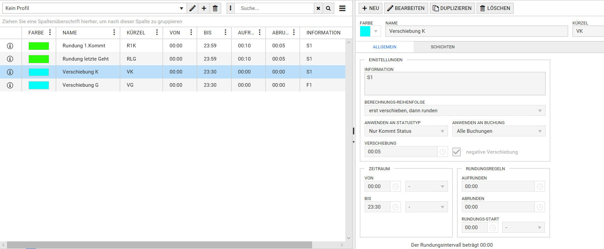Click the Verschiebung time field
Screen dimensions: 604x249
(401, 152)
